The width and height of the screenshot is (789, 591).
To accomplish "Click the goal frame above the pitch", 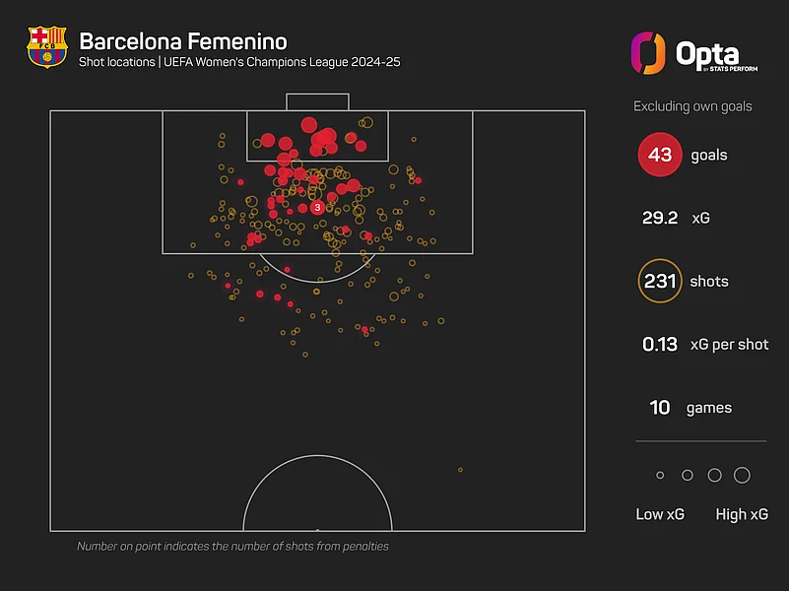I will click(317, 102).
